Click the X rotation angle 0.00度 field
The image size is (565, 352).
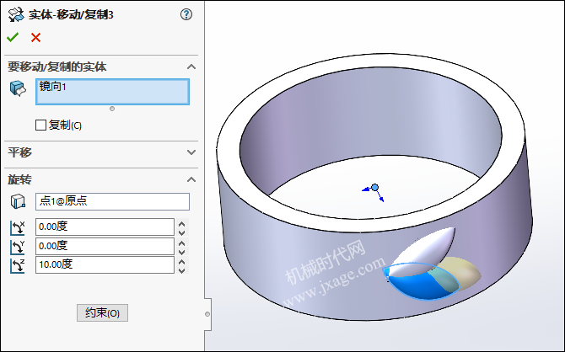pyautogui.click(x=105, y=227)
